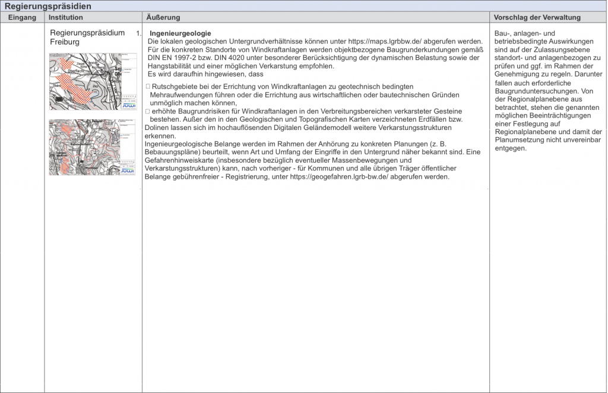Select the 'Eingang' column header

(x=22, y=18)
